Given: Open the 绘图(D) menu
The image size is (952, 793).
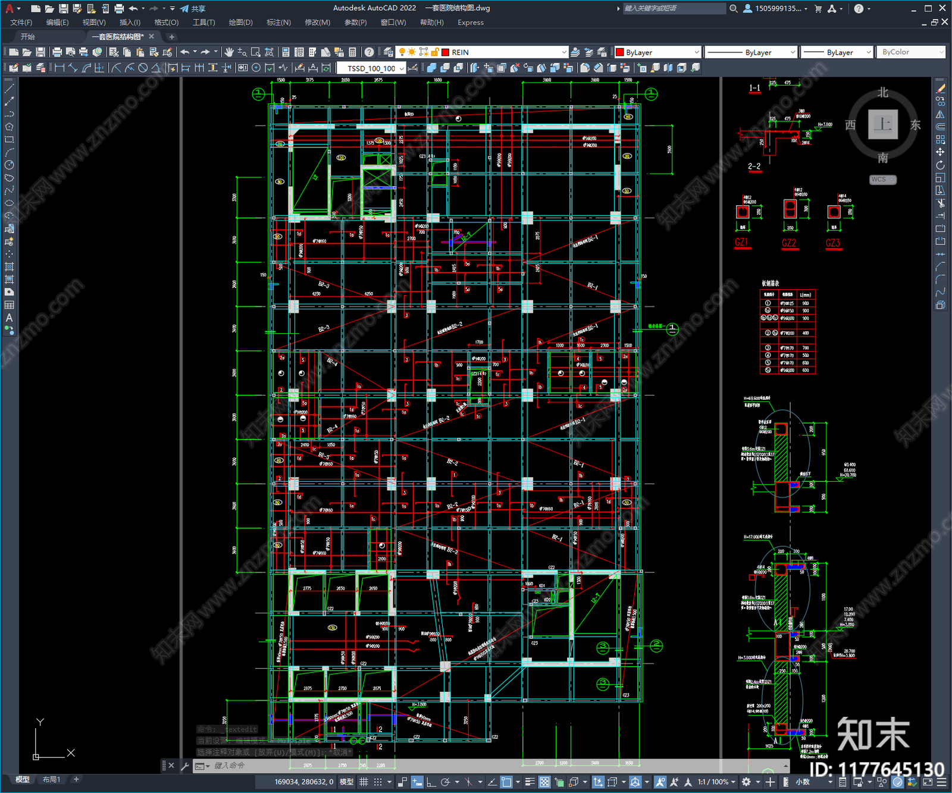Looking at the screenshot, I should pyautogui.click(x=240, y=23).
